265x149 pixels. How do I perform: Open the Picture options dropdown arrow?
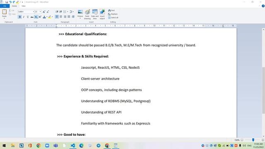point(80,18)
